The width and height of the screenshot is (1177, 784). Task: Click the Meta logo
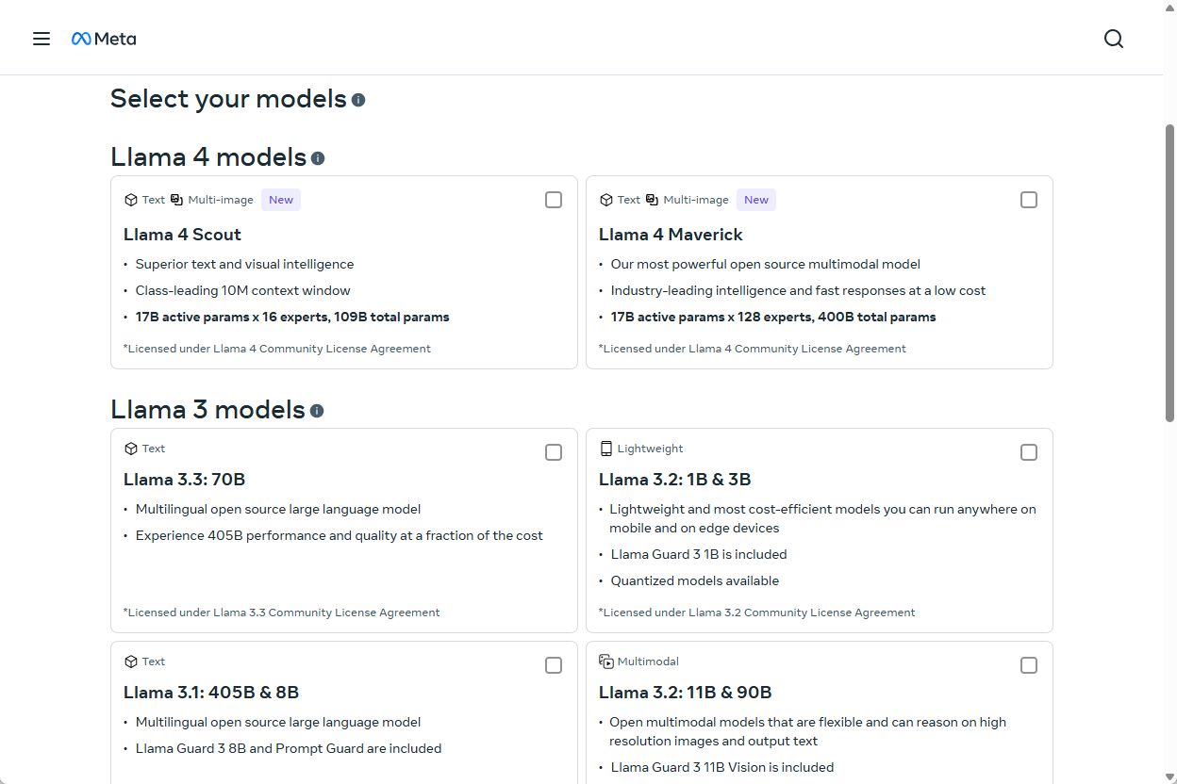point(104,39)
